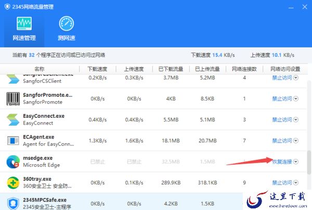Click the 上传速度 10.1 KB/s summary
312x210 pixels.
(272, 55)
